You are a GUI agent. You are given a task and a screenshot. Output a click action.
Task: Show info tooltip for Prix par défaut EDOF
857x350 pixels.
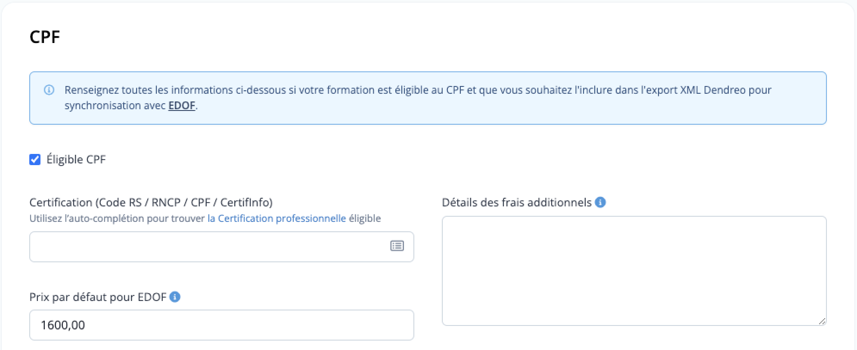pyautogui.click(x=175, y=297)
